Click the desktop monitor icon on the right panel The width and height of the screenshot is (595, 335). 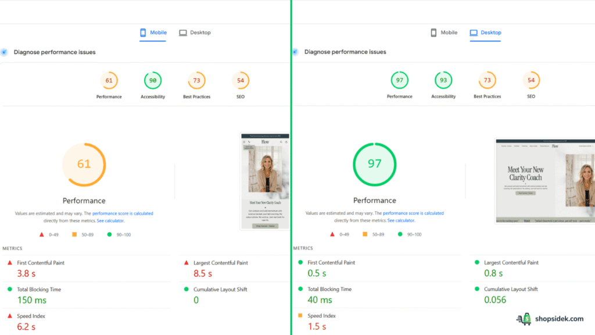[473, 33]
